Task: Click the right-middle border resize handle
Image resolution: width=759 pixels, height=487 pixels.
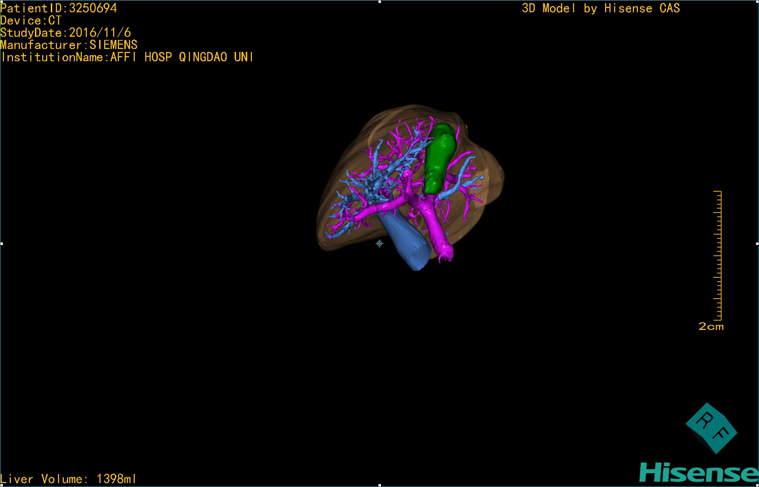Action: [x=757, y=244]
